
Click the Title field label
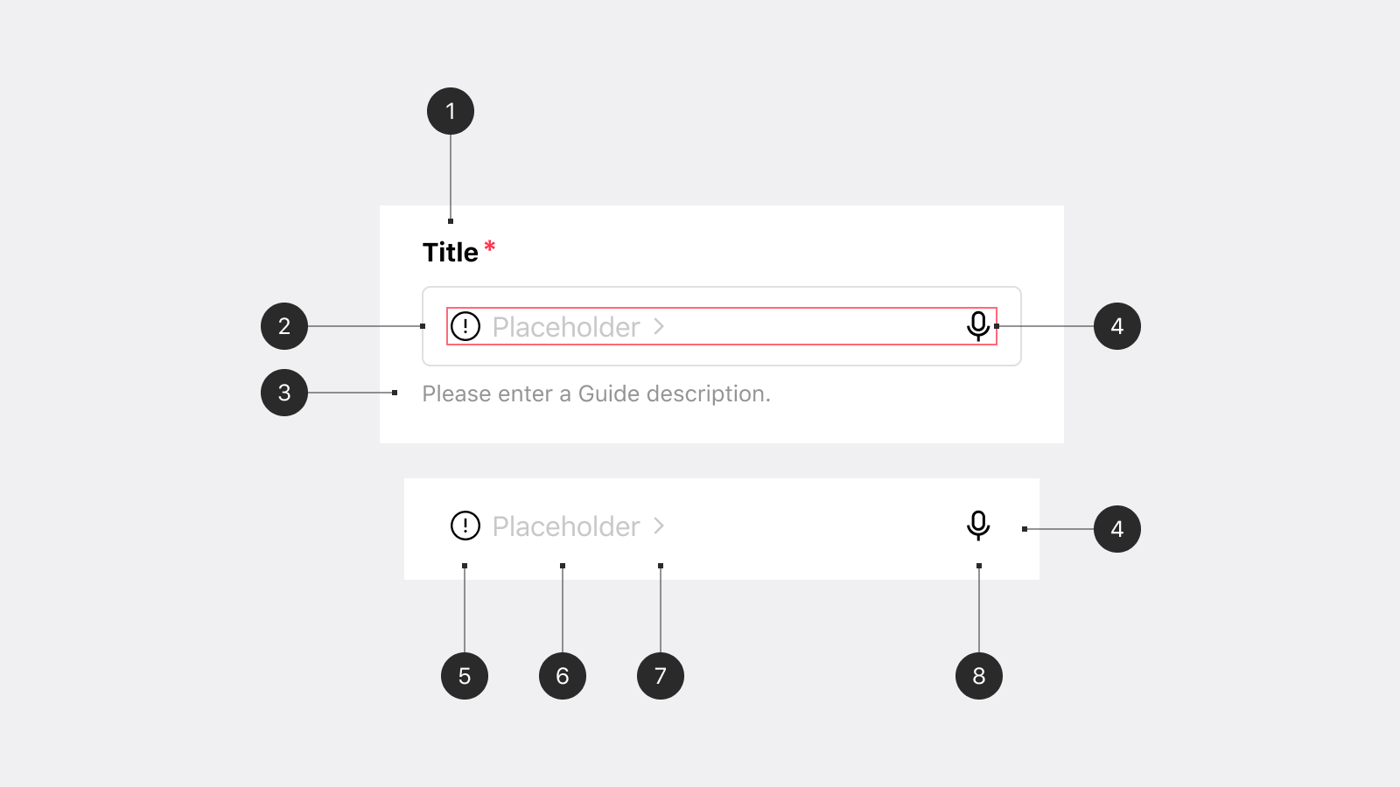(x=448, y=252)
